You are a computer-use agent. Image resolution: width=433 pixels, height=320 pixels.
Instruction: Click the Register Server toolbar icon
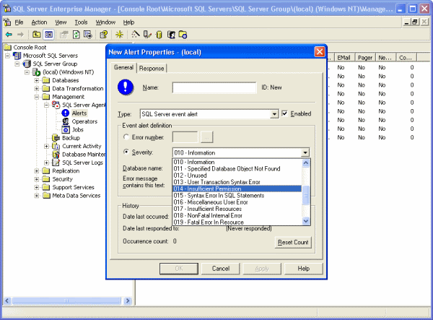tap(147, 35)
